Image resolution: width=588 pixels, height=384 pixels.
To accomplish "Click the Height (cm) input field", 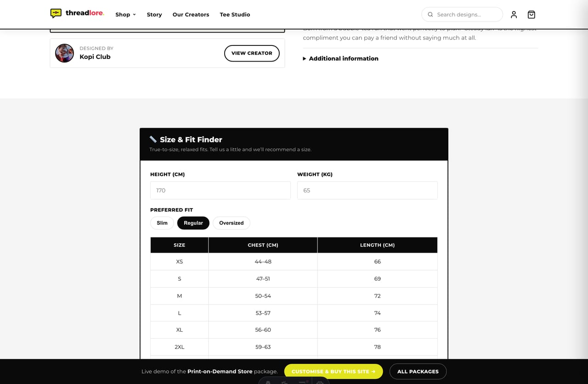I will coord(220,190).
